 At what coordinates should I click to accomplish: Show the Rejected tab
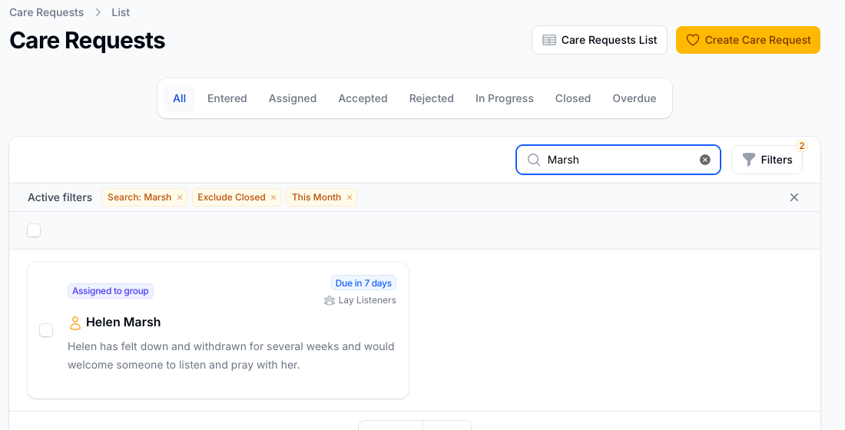click(x=431, y=98)
